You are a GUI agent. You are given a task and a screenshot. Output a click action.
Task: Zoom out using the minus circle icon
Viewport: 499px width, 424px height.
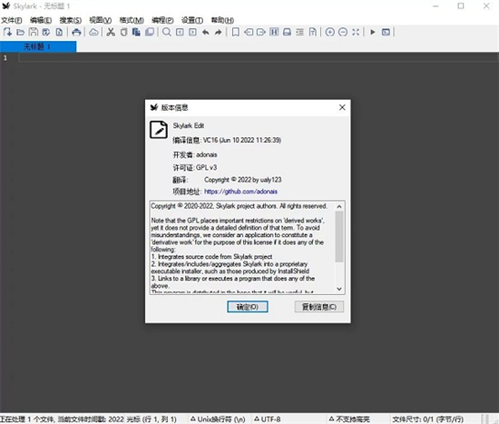343,32
